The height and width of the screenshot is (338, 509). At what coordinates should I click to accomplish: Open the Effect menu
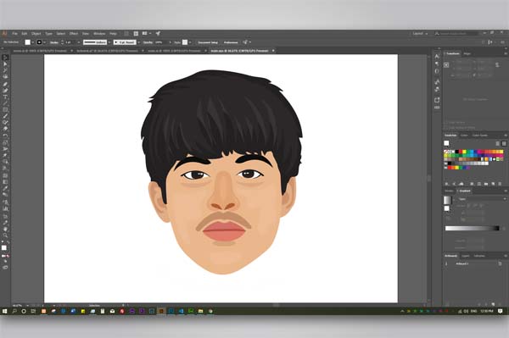(x=74, y=33)
